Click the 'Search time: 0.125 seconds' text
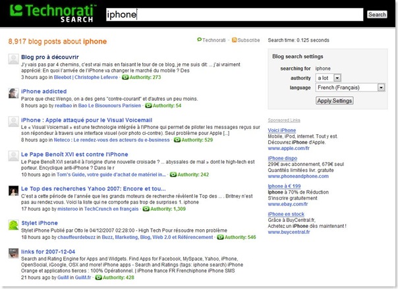This screenshot has height=289, width=398. 298,40
